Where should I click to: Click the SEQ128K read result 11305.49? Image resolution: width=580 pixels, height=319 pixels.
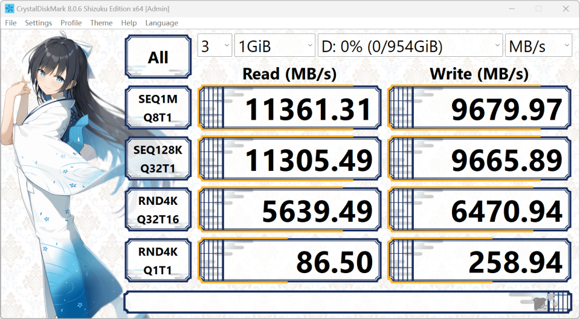pyautogui.click(x=289, y=159)
